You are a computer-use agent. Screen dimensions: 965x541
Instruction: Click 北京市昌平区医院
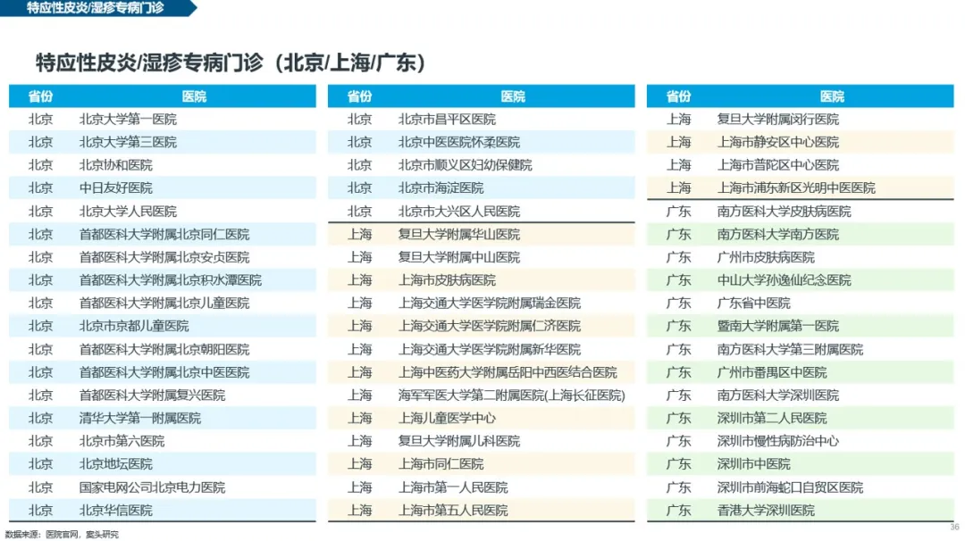coord(447,120)
